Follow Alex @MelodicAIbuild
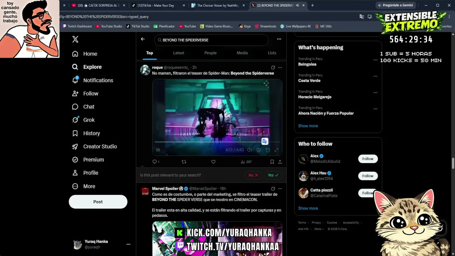The image size is (455, 256). click(368, 159)
